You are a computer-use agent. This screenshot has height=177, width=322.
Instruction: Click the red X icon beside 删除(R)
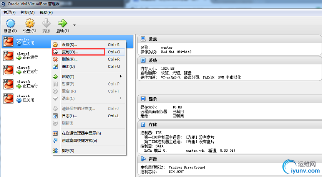[55, 59]
